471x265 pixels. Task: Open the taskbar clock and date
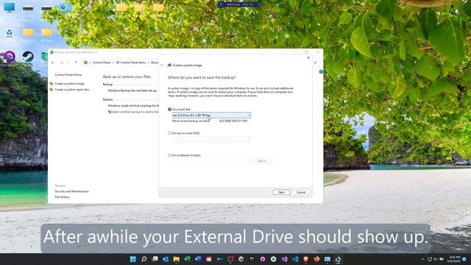(x=453, y=259)
